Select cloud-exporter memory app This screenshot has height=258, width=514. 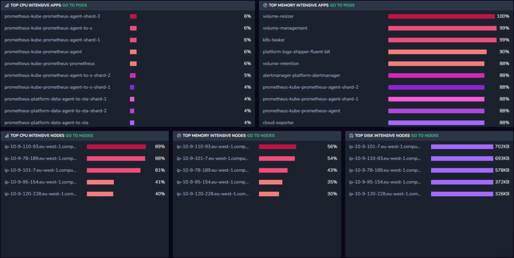(x=278, y=123)
